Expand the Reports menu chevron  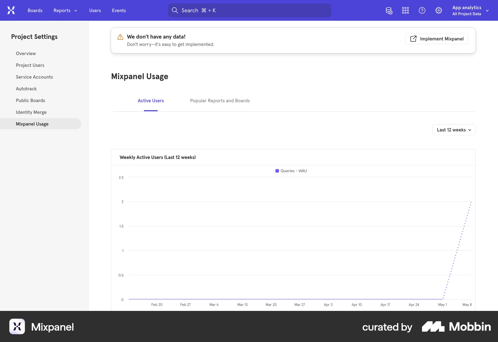[x=76, y=11]
